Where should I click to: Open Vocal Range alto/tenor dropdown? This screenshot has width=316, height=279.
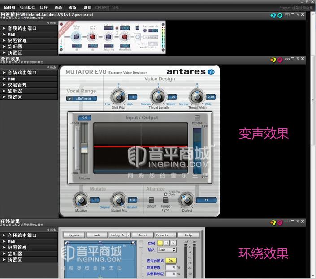82,99
